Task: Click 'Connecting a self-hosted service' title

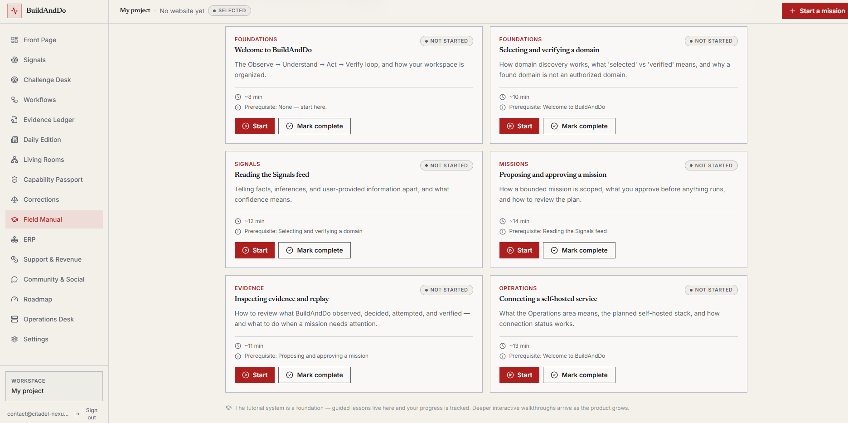Action: tap(548, 299)
